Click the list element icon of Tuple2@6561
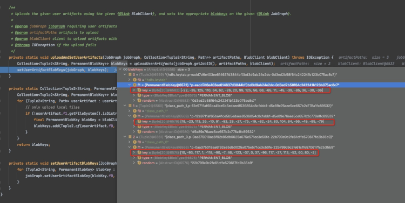This screenshot has height=203, width=405. 130,137
